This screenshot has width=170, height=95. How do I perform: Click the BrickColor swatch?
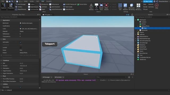coord(20,23)
